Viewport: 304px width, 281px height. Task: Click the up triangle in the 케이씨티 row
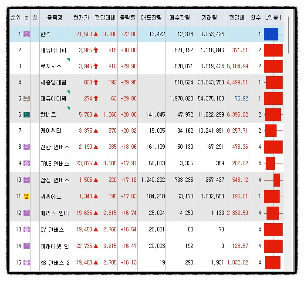coord(96,131)
